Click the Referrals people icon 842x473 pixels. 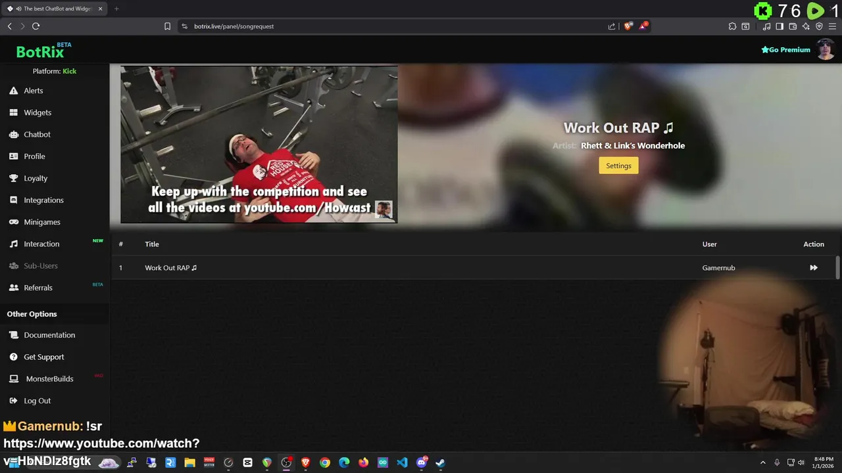[13, 288]
